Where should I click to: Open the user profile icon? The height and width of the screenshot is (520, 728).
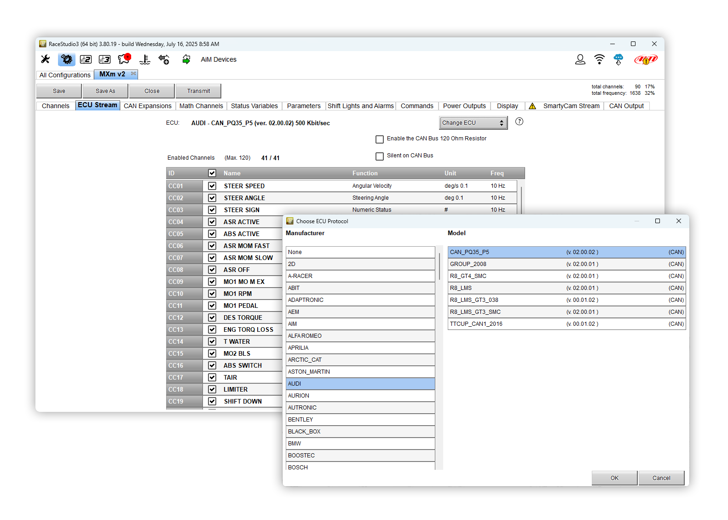pos(580,59)
